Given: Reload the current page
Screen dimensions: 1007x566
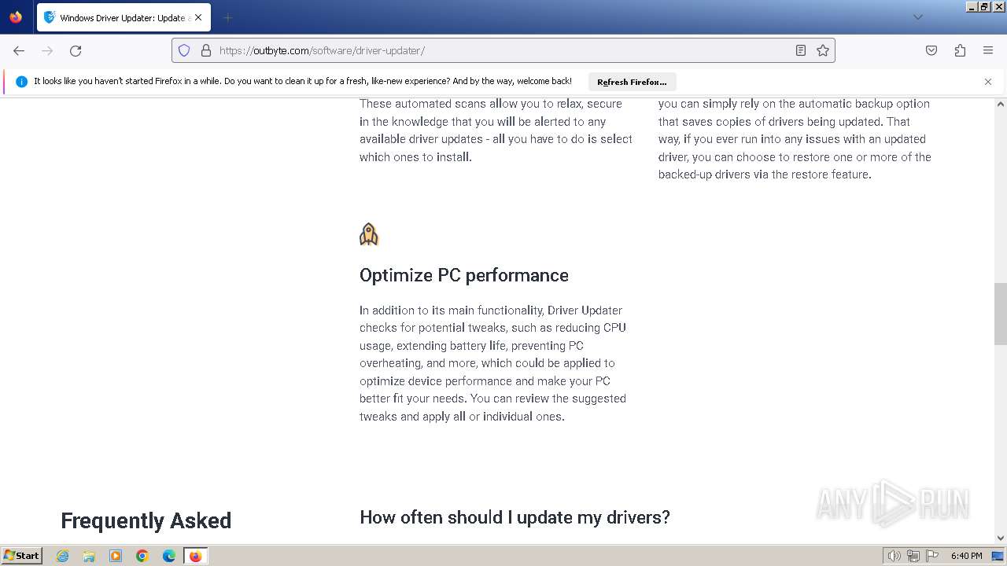Looking at the screenshot, I should [x=76, y=50].
